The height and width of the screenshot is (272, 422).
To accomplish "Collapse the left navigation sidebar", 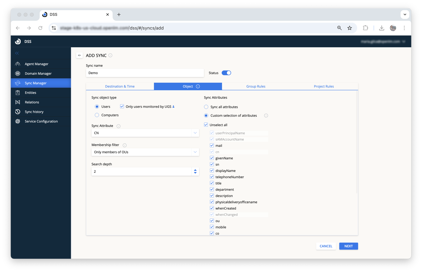I will point(17,53).
